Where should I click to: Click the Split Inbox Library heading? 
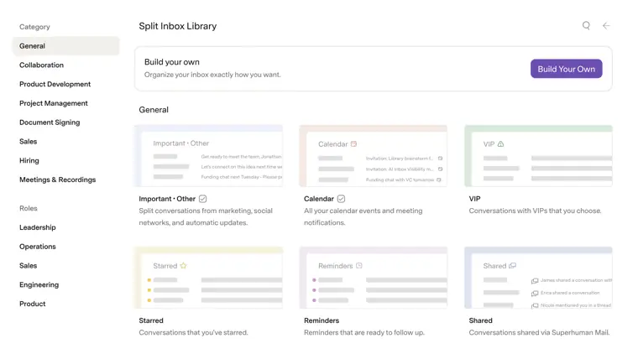tap(178, 26)
